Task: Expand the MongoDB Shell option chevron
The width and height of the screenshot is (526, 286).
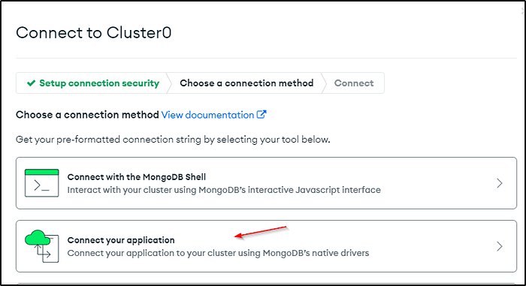Action: tap(500, 183)
